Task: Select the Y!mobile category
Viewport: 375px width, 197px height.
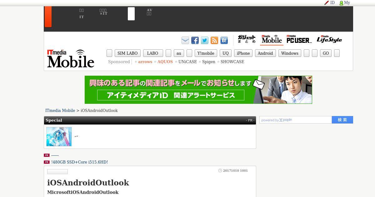Action: tap(206, 53)
